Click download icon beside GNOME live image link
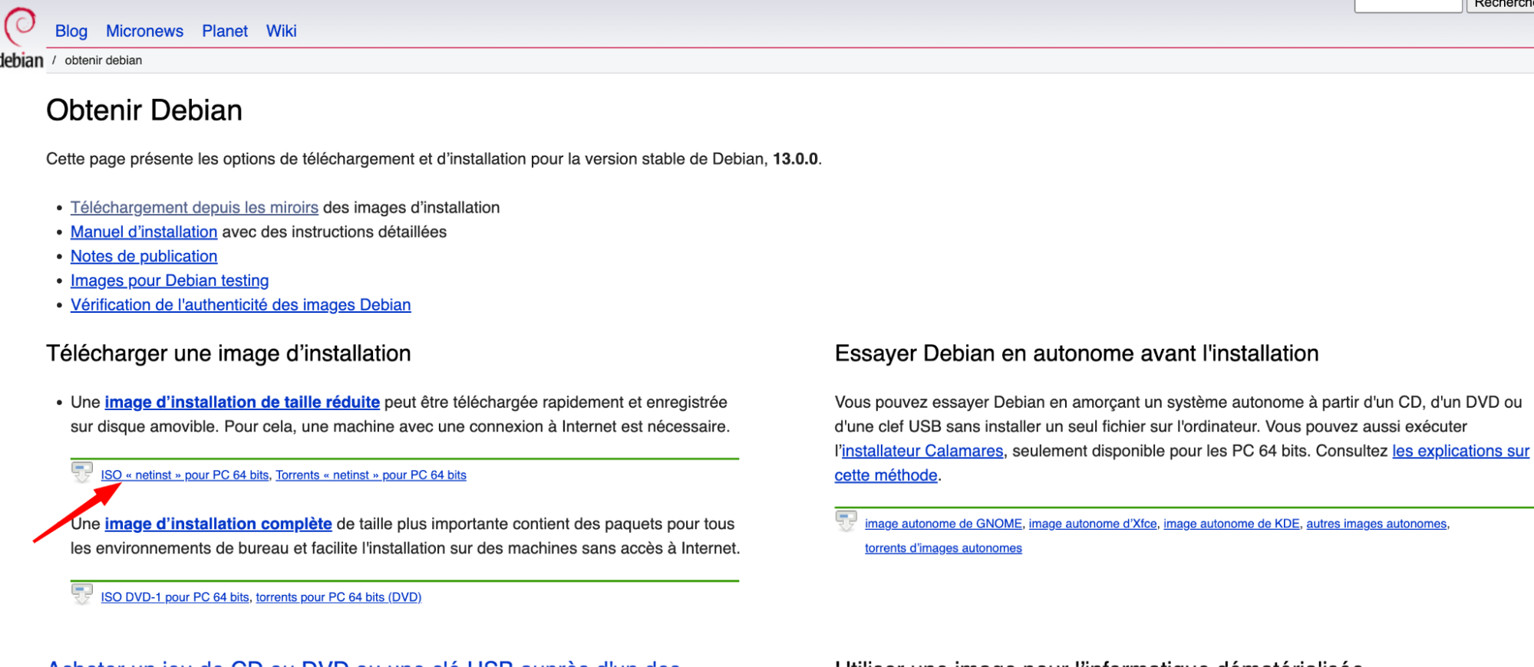The width and height of the screenshot is (1534, 667). tap(846, 521)
